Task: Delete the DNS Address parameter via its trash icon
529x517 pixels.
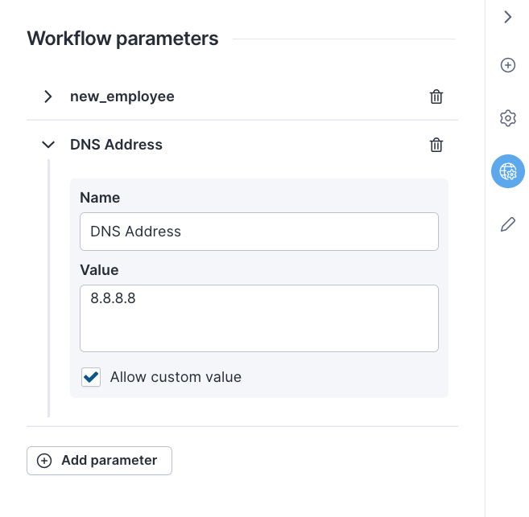Action: coord(436,145)
